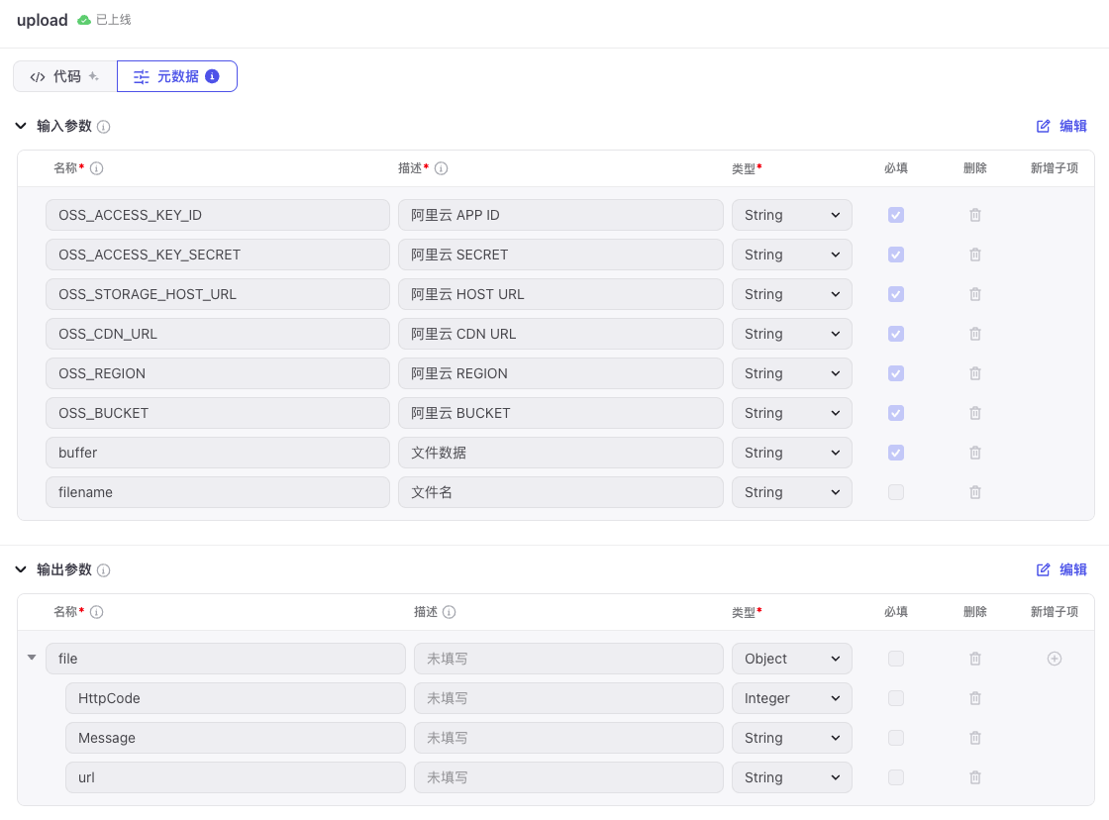Open type dropdown for OSS_ACCESS_KEY_ID
This screenshot has height=820, width=1109.
coord(791,215)
